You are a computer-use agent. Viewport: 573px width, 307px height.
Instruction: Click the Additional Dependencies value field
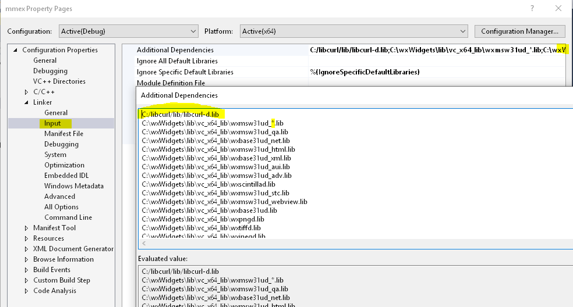point(437,50)
